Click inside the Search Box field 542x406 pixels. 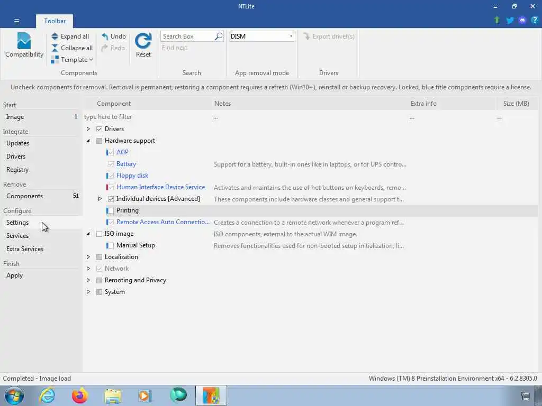pyautogui.click(x=187, y=36)
